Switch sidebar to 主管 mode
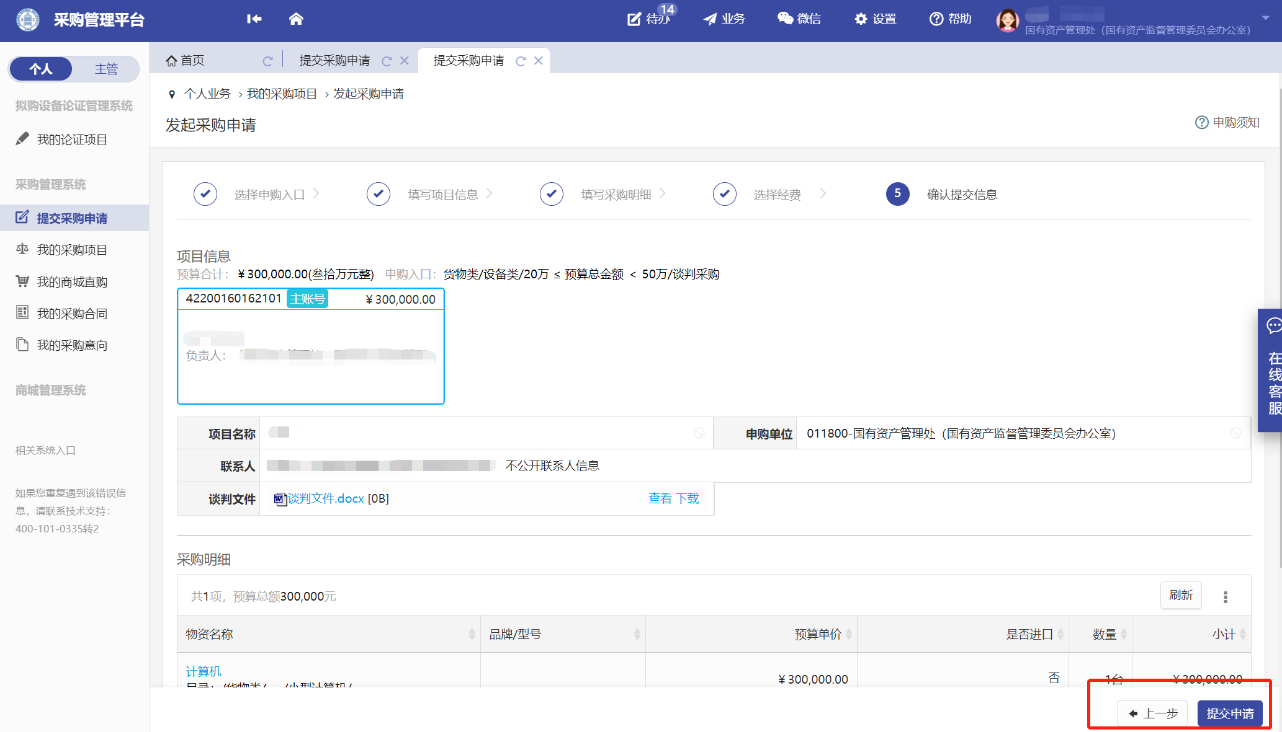Screen dimensions: 1282x732 pyautogui.click(x=106, y=69)
